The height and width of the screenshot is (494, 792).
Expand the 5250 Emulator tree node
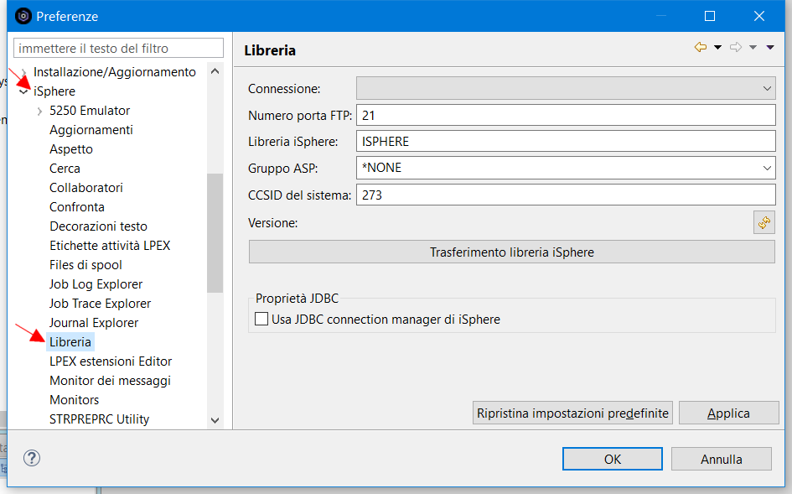tap(40, 110)
